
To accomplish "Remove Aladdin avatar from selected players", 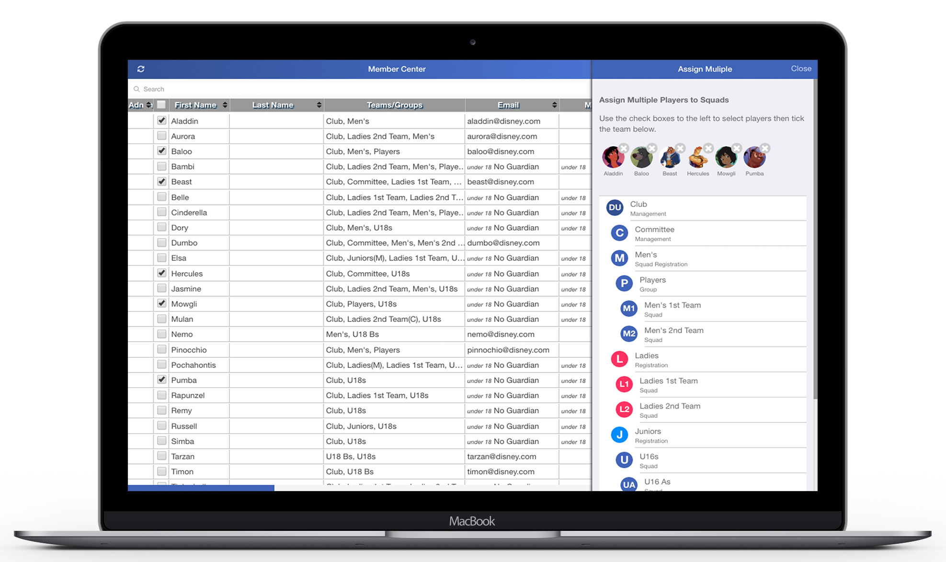I will [623, 148].
